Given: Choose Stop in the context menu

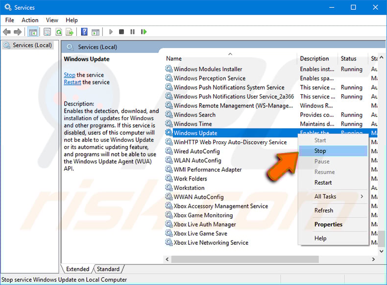Looking at the screenshot, I should click(x=333, y=151).
